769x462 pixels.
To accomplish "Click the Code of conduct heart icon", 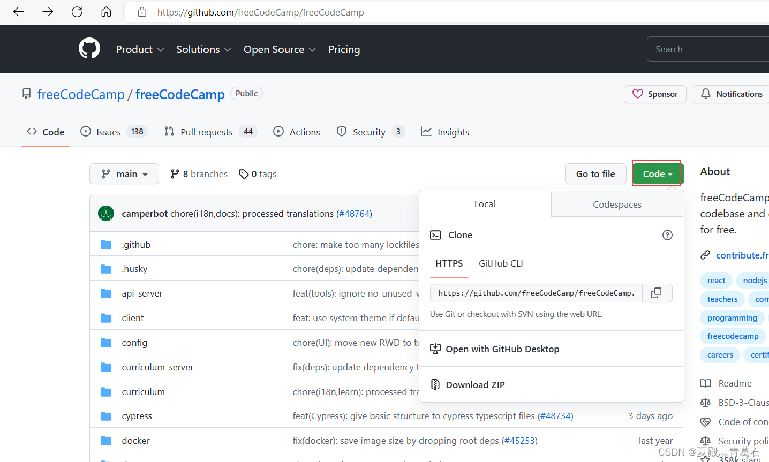I will tap(705, 422).
